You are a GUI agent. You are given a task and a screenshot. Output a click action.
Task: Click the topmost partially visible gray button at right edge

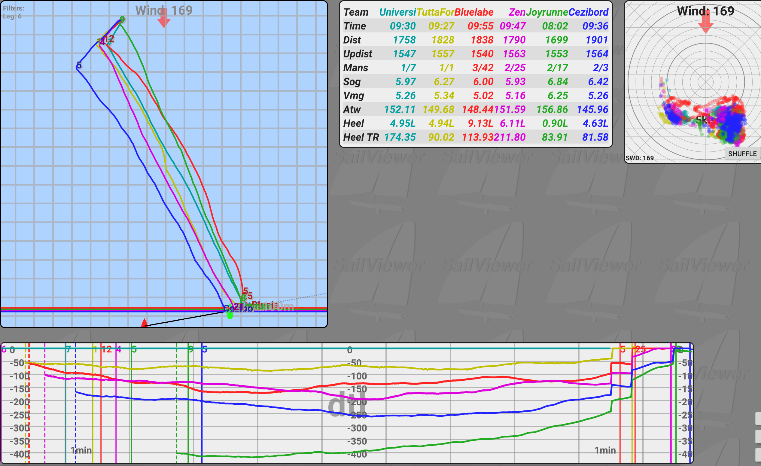758,419
